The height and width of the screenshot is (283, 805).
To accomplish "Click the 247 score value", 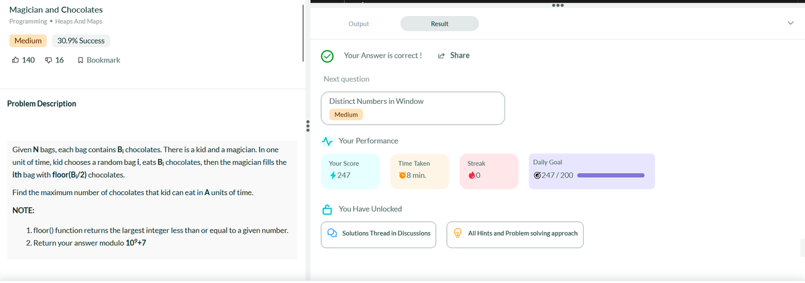I will (x=343, y=176).
